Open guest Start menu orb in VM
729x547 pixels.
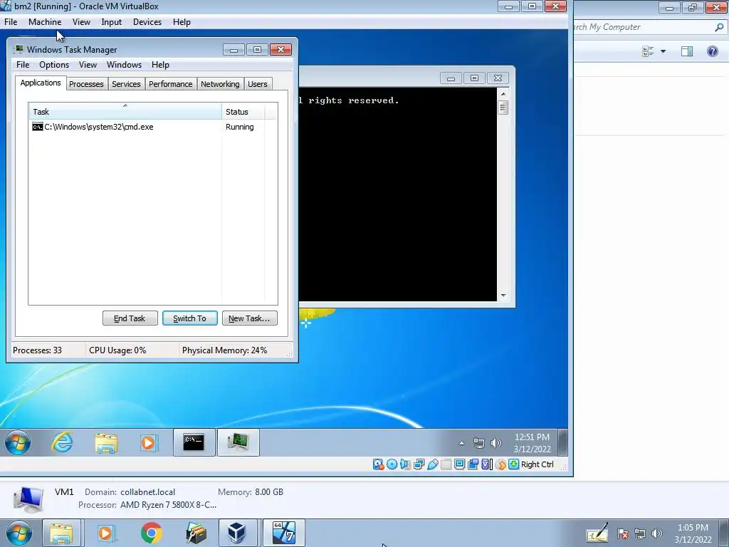pyautogui.click(x=18, y=442)
